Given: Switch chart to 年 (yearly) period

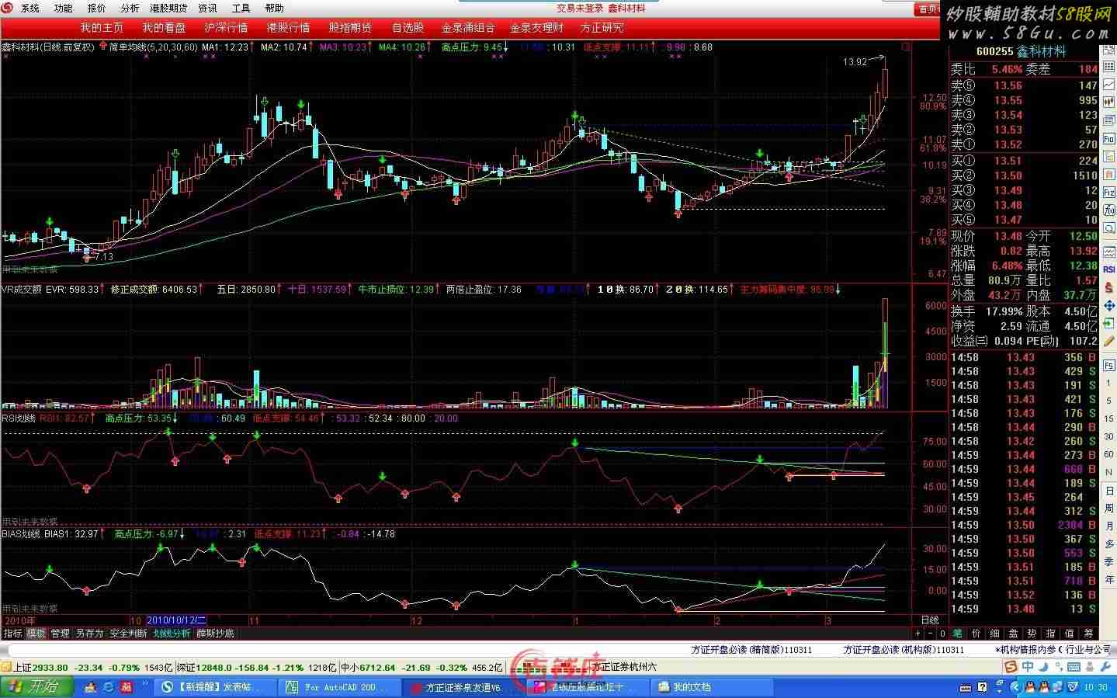Looking at the screenshot, I should 1109,580.
